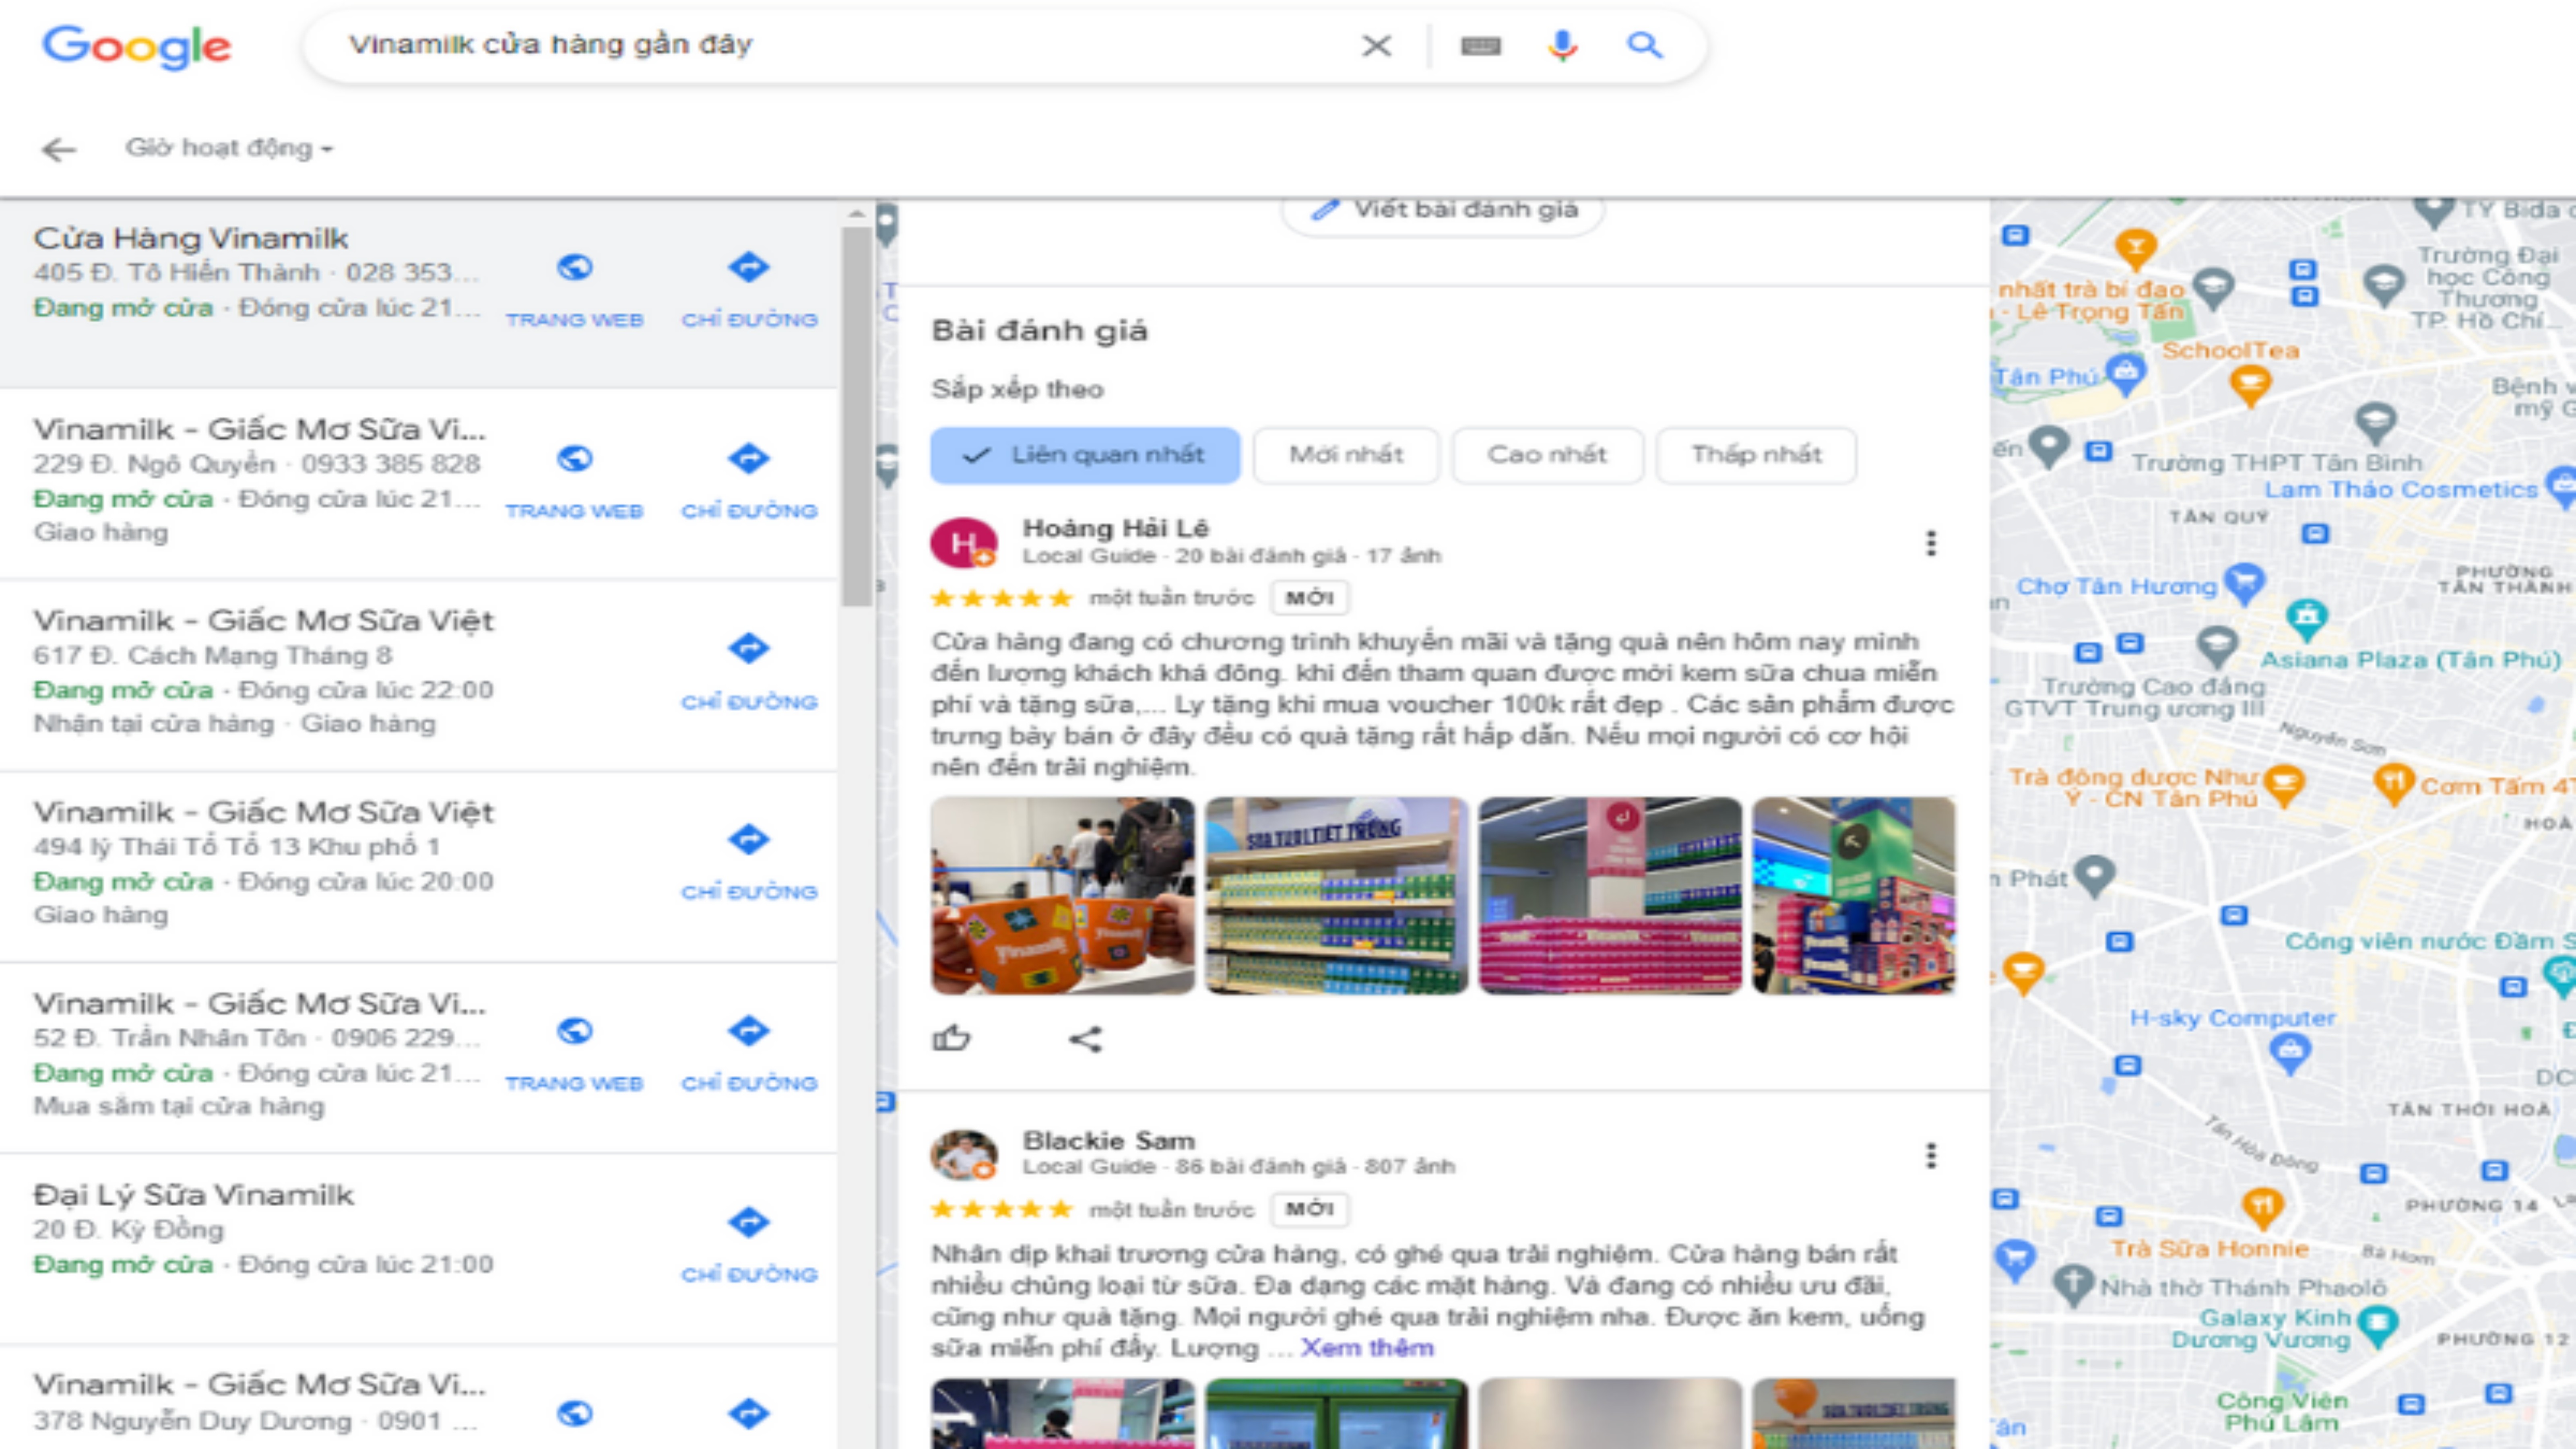Image resolution: width=2576 pixels, height=1449 pixels.
Task: Click the results list scrollbar
Action: click(856, 416)
